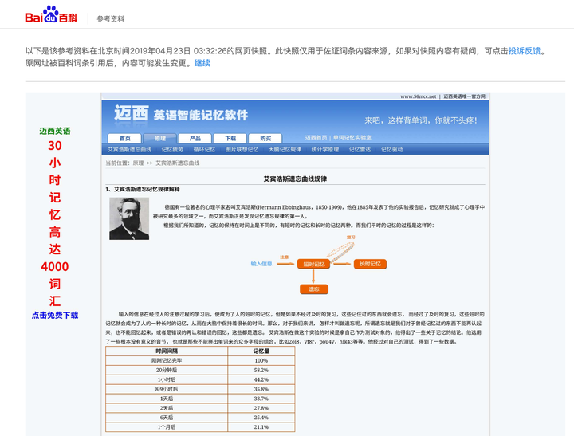Open the 原理 tab
This screenshot has height=436, width=574.
(x=160, y=139)
